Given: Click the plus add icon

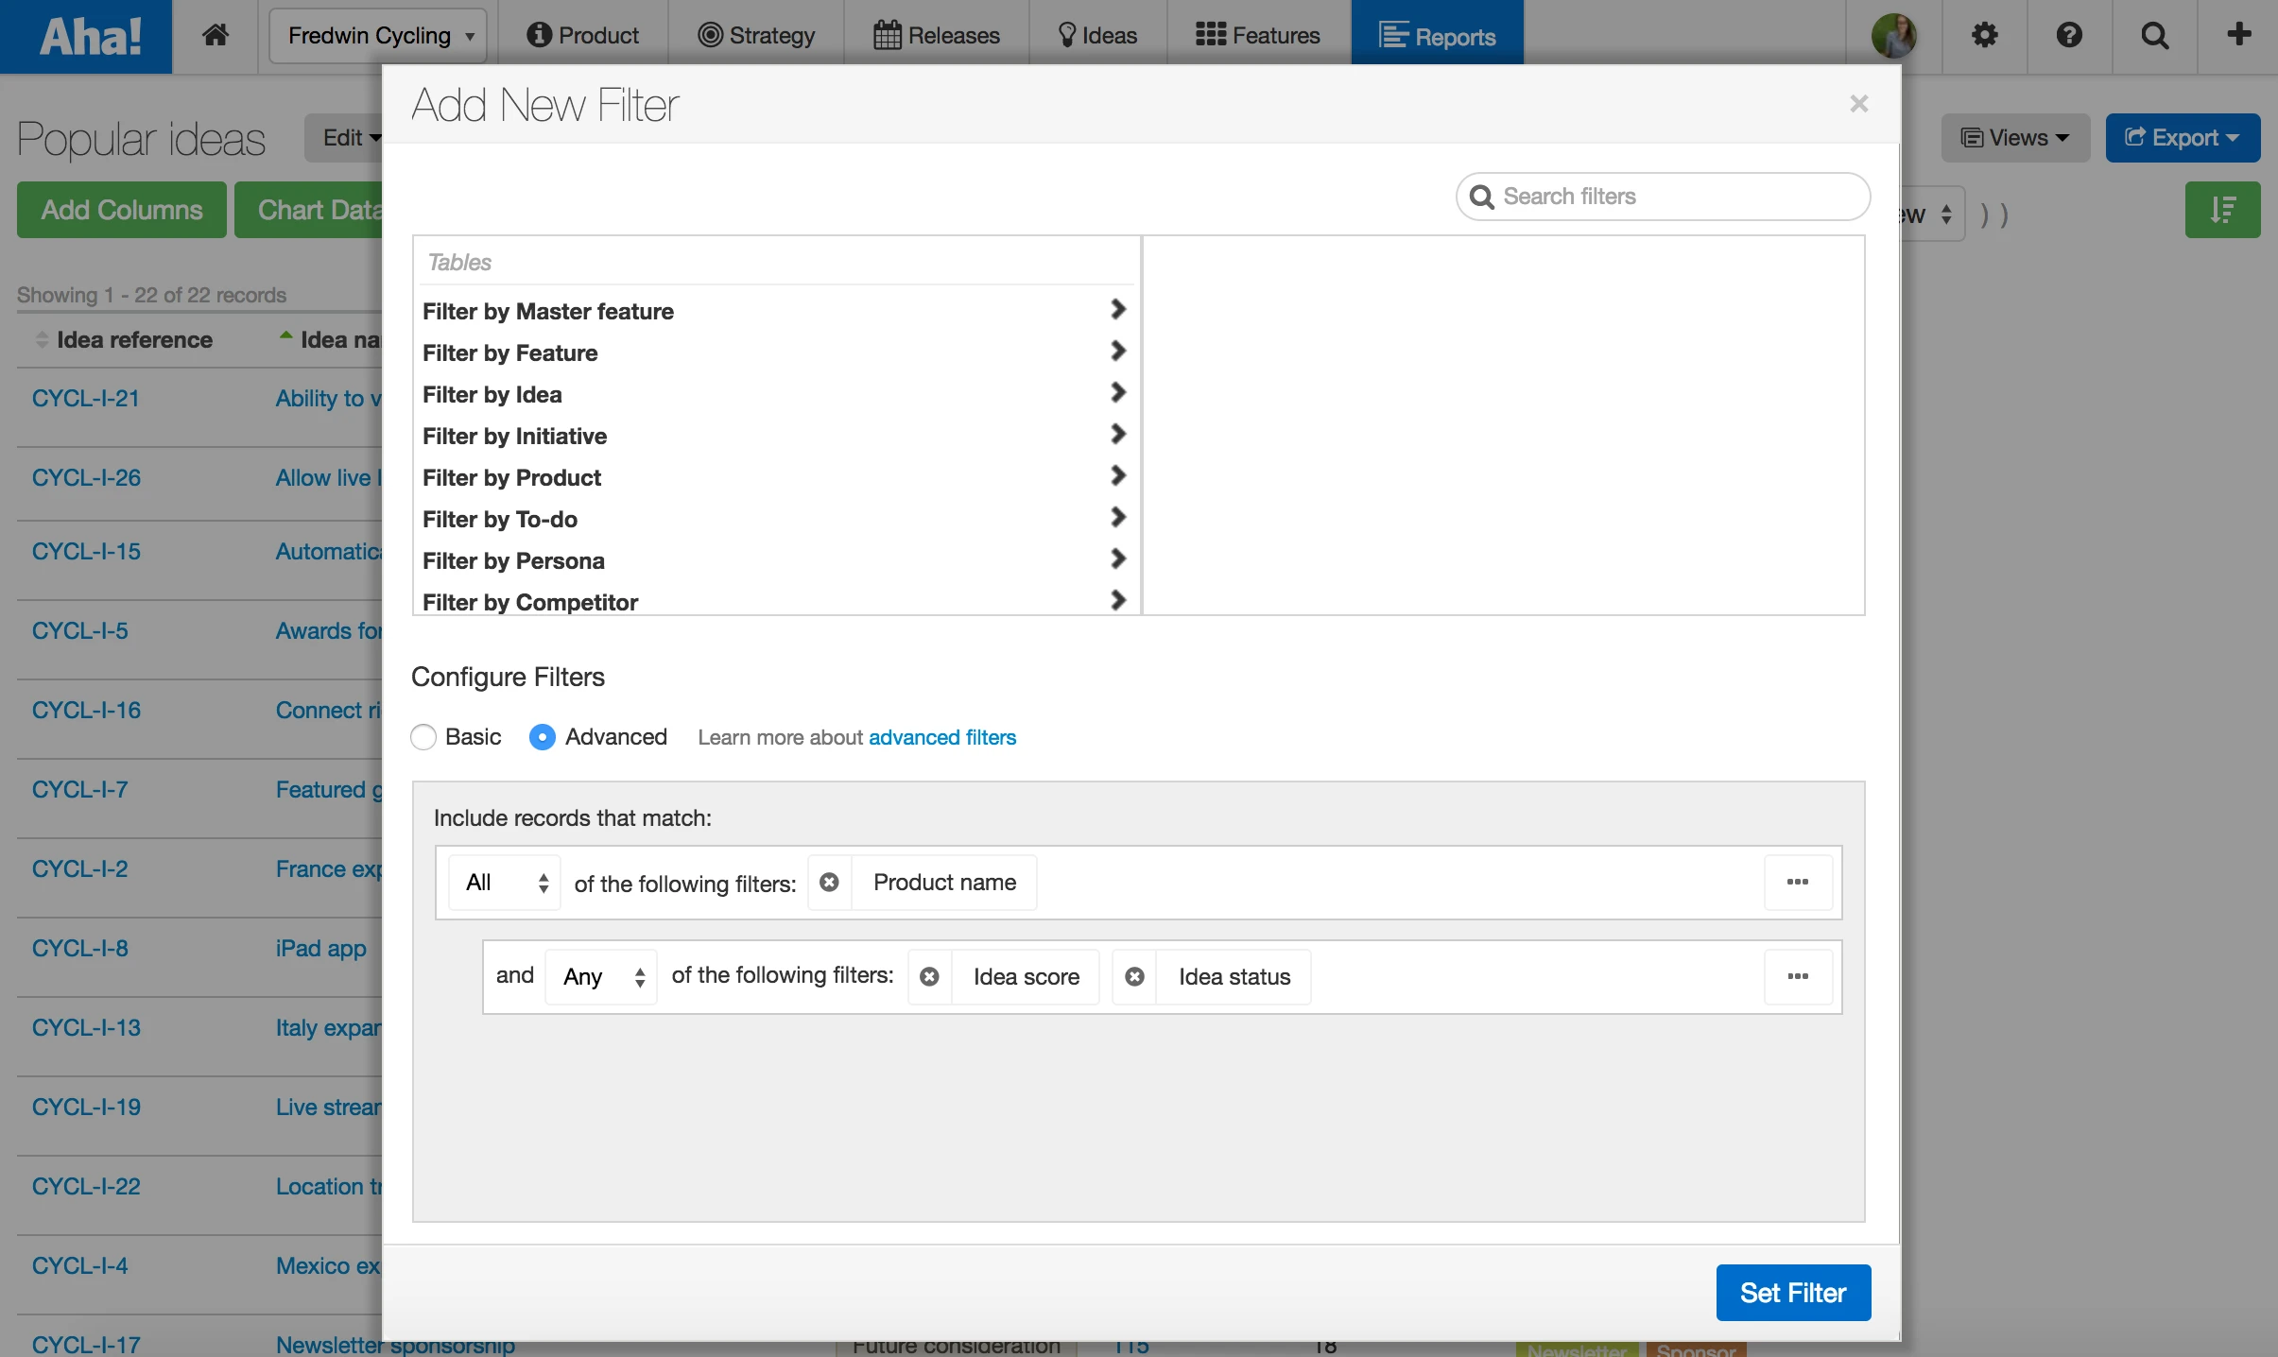Looking at the screenshot, I should (2238, 35).
